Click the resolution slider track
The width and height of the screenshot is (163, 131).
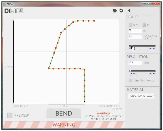pyautogui.click(x=142, y=71)
